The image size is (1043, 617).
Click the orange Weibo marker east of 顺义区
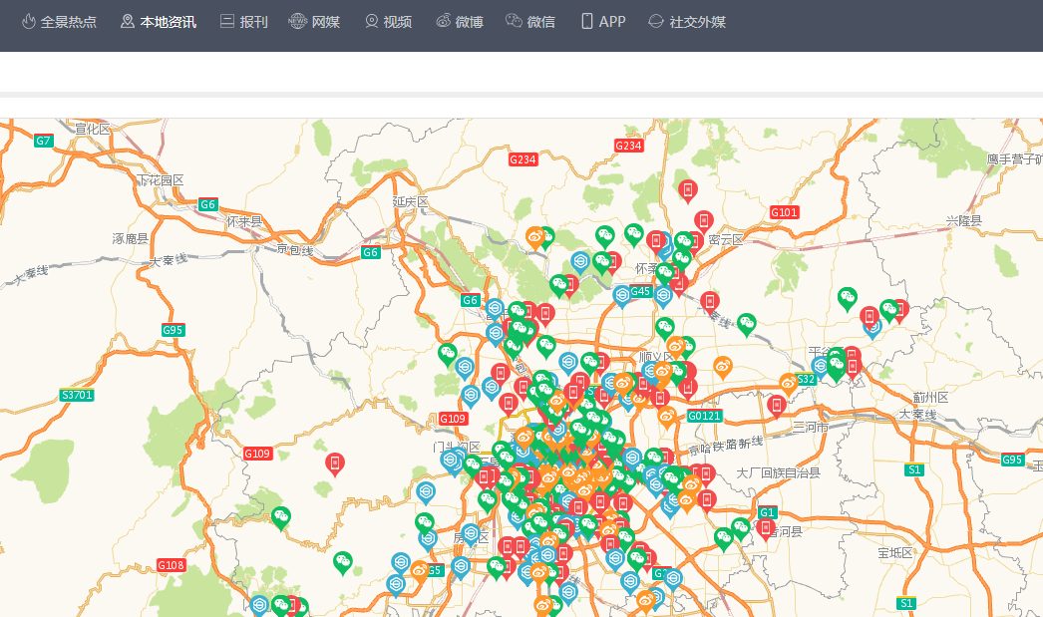(723, 367)
